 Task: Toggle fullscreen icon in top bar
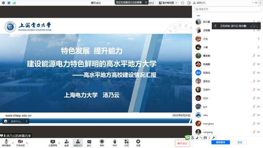coord(183,3)
